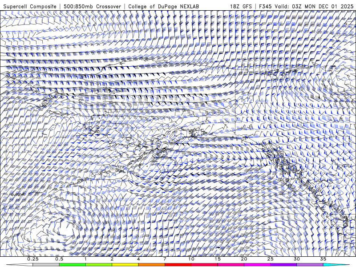
Task: Click the legend value 0.25
Action: [x=33, y=259]
